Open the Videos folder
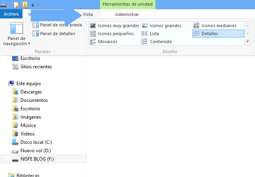This screenshot has height=177, width=255. coord(23,134)
